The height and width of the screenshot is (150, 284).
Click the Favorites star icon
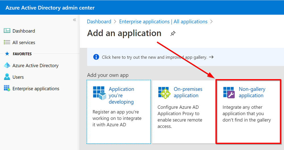(7, 54)
